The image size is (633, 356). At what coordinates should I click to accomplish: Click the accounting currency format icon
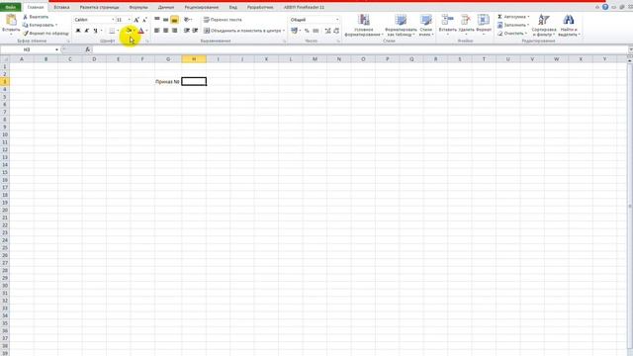click(x=295, y=31)
